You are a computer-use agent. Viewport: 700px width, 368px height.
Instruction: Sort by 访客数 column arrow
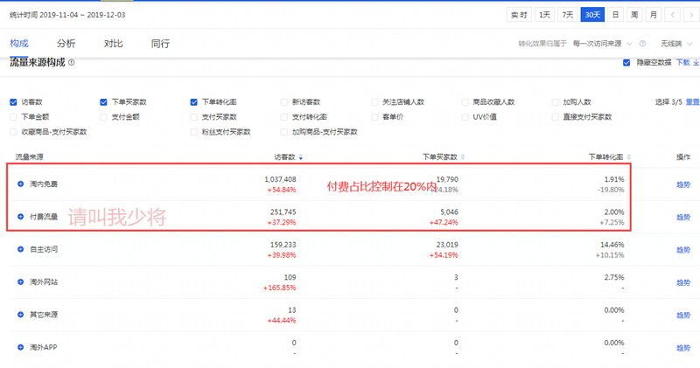coord(301,157)
